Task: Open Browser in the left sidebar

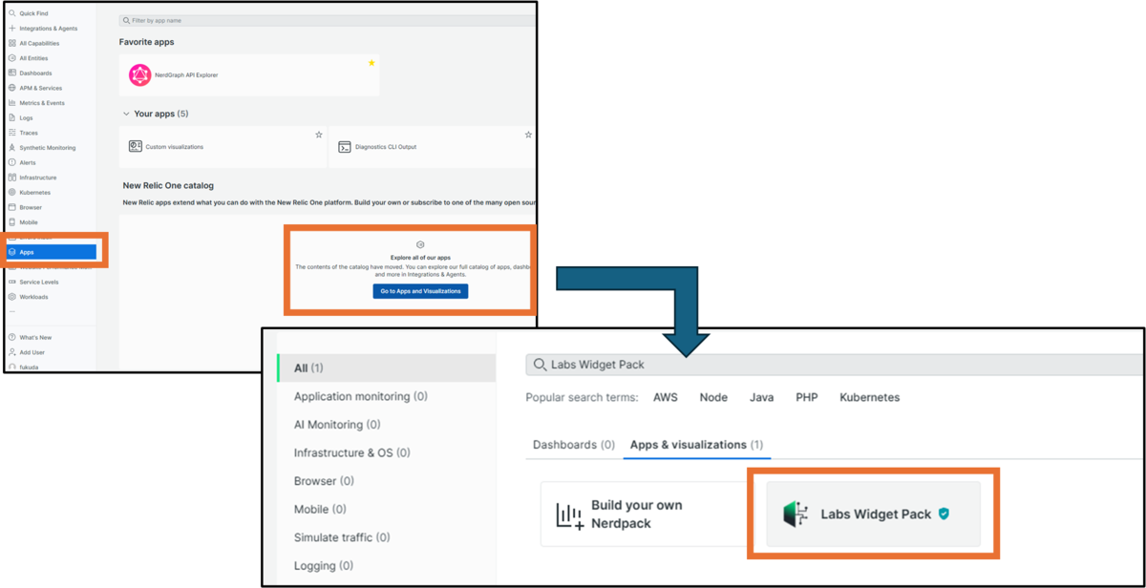Action: coord(31,207)
